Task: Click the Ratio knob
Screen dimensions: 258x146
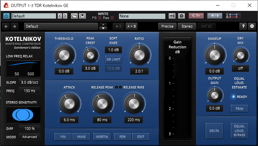Action: (x=139, y=55)
